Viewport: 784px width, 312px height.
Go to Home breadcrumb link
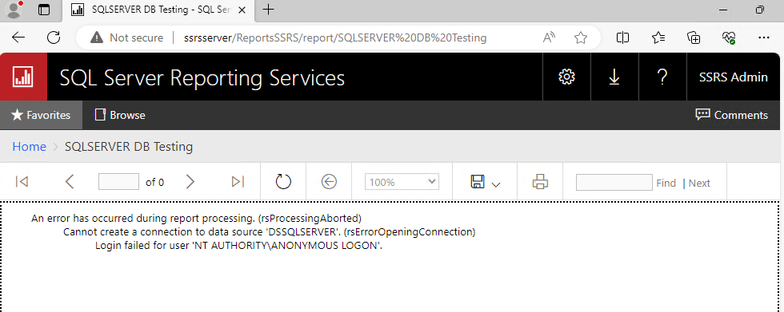[x=29, y=147]
